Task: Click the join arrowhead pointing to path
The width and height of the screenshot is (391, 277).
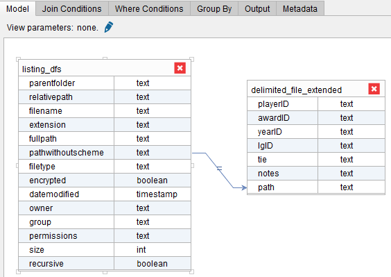Action: (x=244, y=187)
